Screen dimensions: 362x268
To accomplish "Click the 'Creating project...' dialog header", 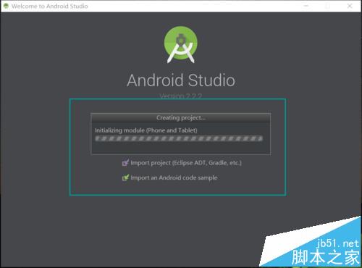I will tap(180, 118).
